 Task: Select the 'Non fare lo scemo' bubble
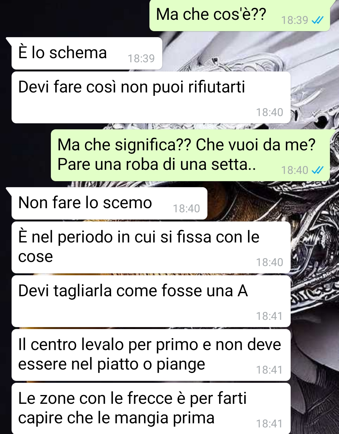click(110, 203)
